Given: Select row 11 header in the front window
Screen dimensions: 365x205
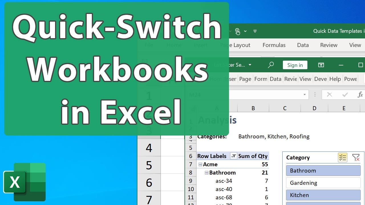Looking at the screenshot, I should (x=191, y=197).
